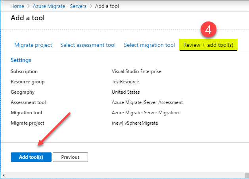Click the horizontal scrollbar left arrow

pyautogui.click(x=4, y=175)
